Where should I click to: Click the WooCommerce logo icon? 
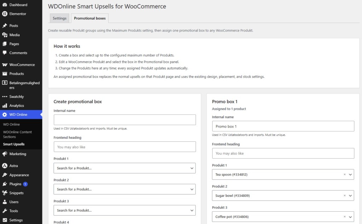pyautogui.click(x=5, y=65)
